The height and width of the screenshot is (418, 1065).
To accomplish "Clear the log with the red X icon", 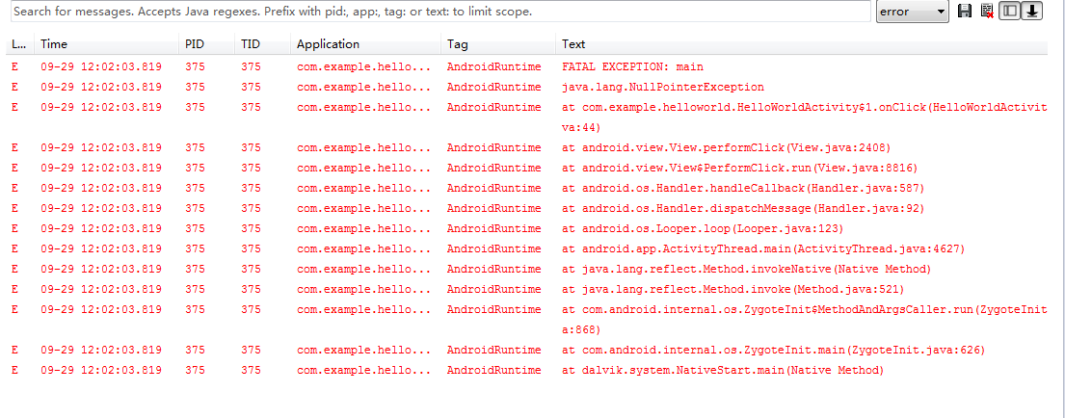I will pos(987,11).
